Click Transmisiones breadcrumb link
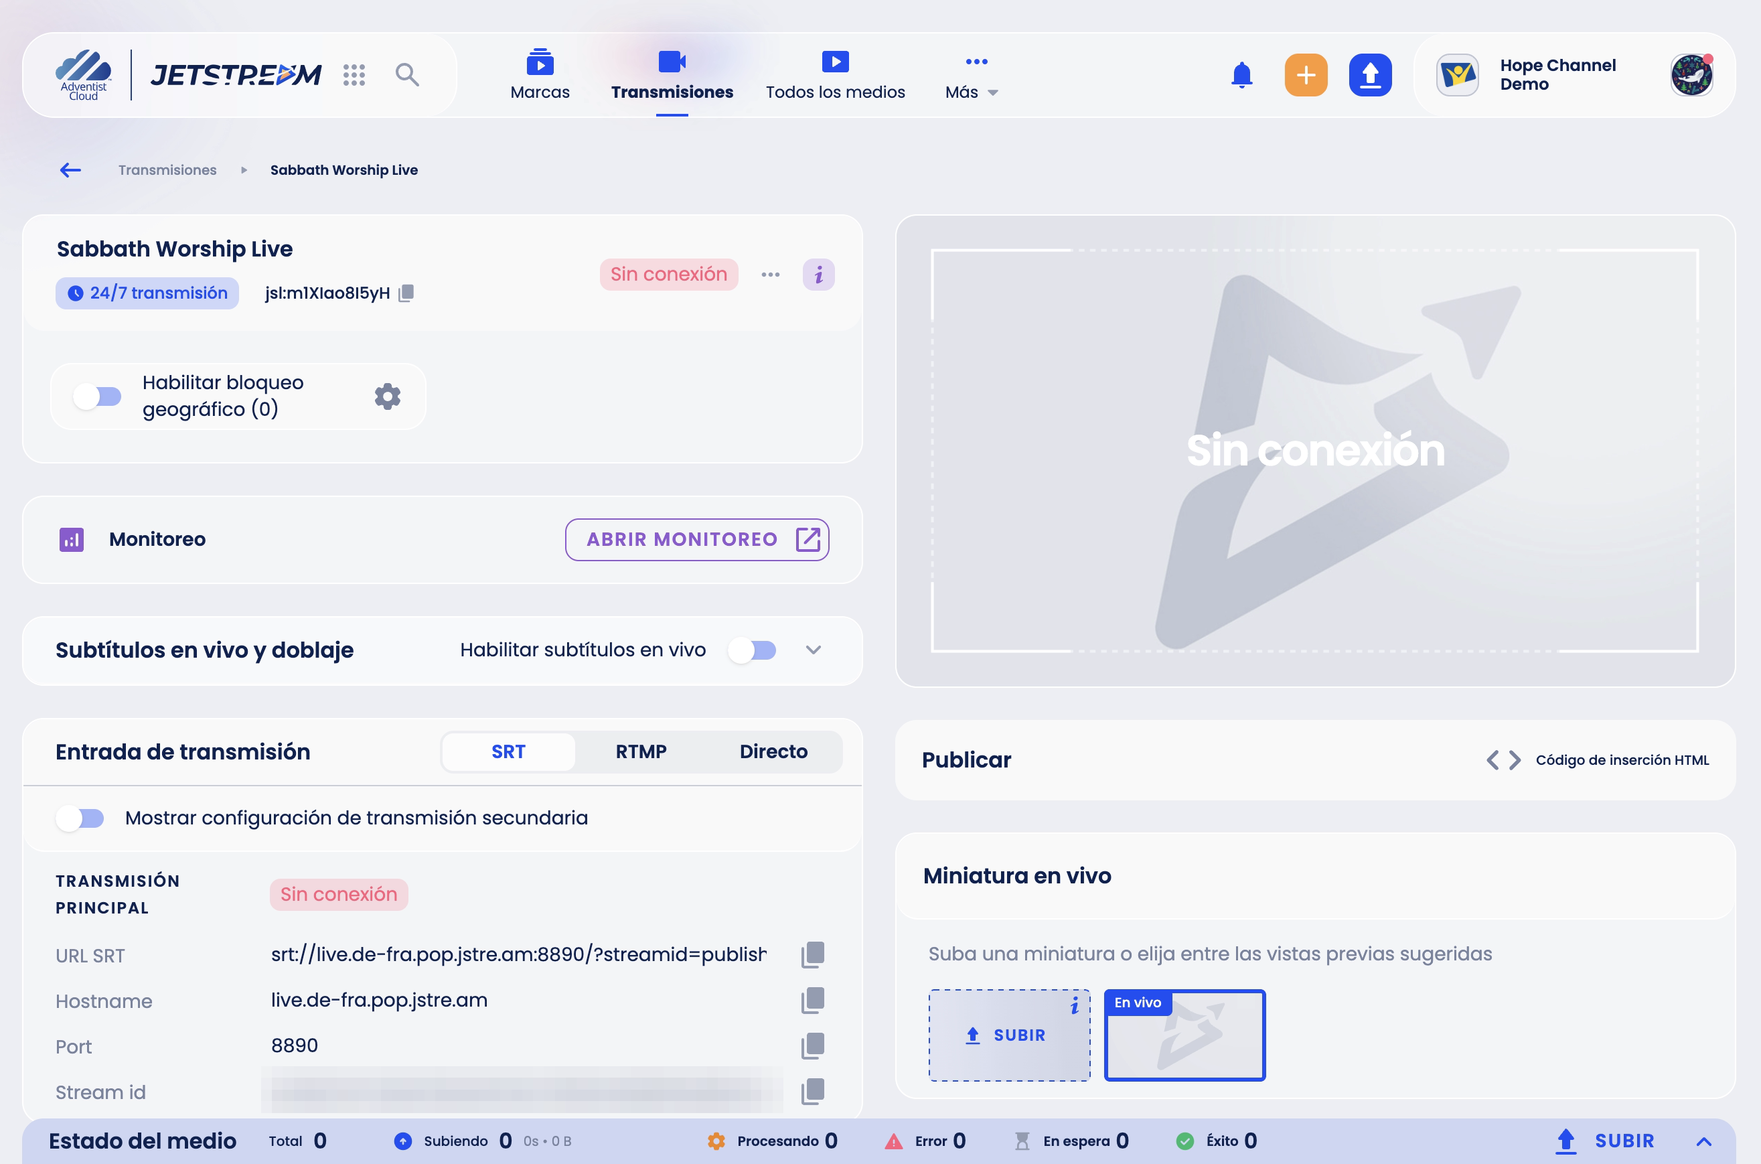 tap(167, 170)
